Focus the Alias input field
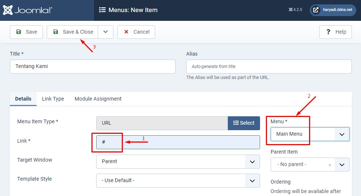Screen dimensions: 361x196 point(269,67)
